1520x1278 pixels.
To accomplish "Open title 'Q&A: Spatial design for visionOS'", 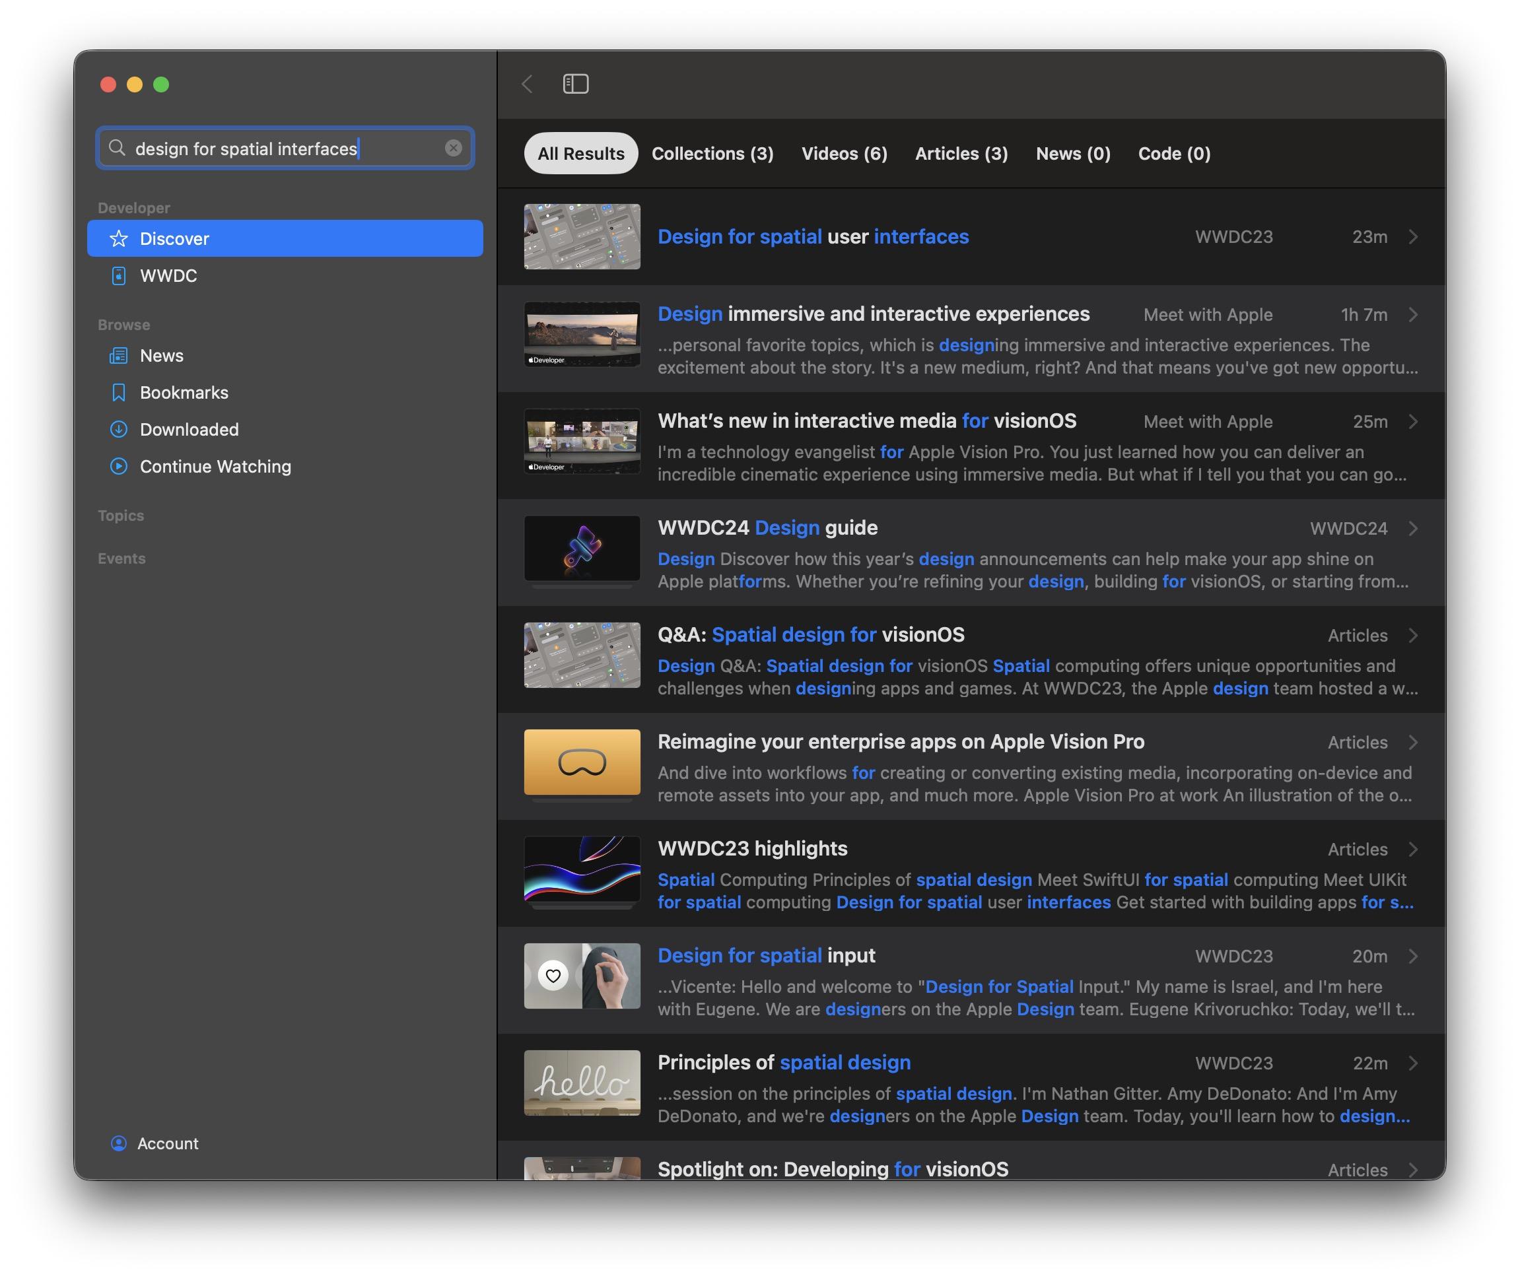I will point(812,634).
